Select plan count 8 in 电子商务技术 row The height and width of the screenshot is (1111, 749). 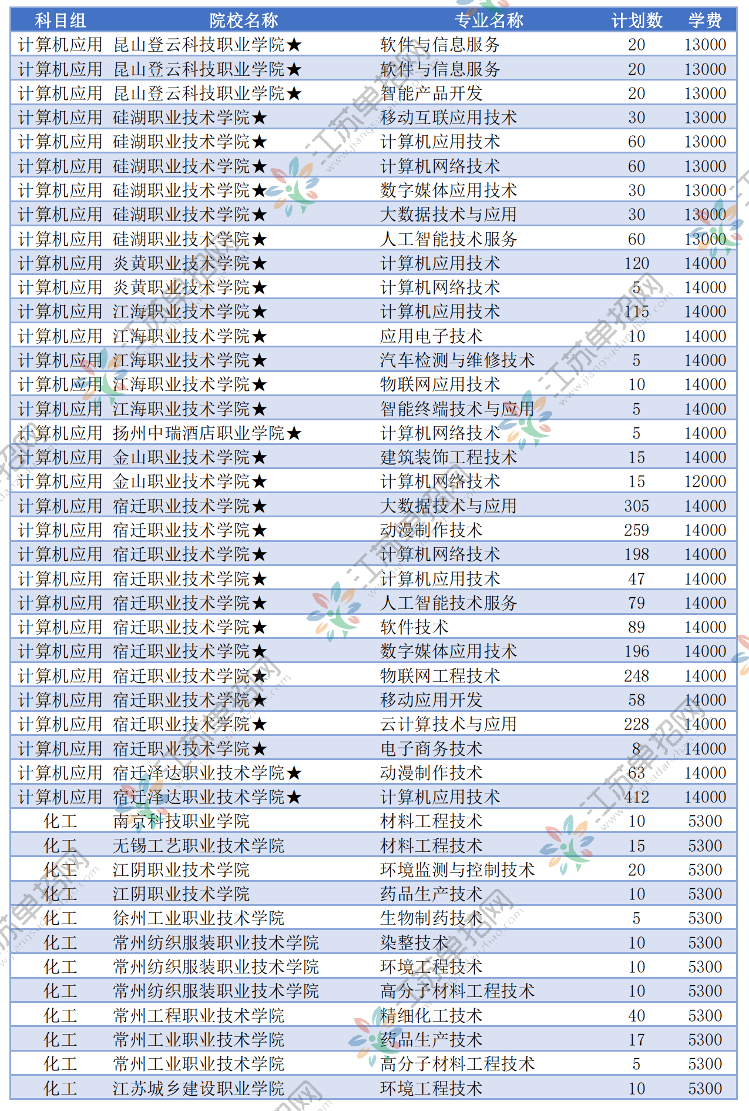coord(637,749)
